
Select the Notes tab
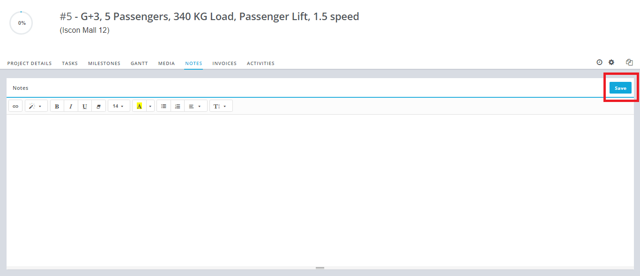click(193, 63)
